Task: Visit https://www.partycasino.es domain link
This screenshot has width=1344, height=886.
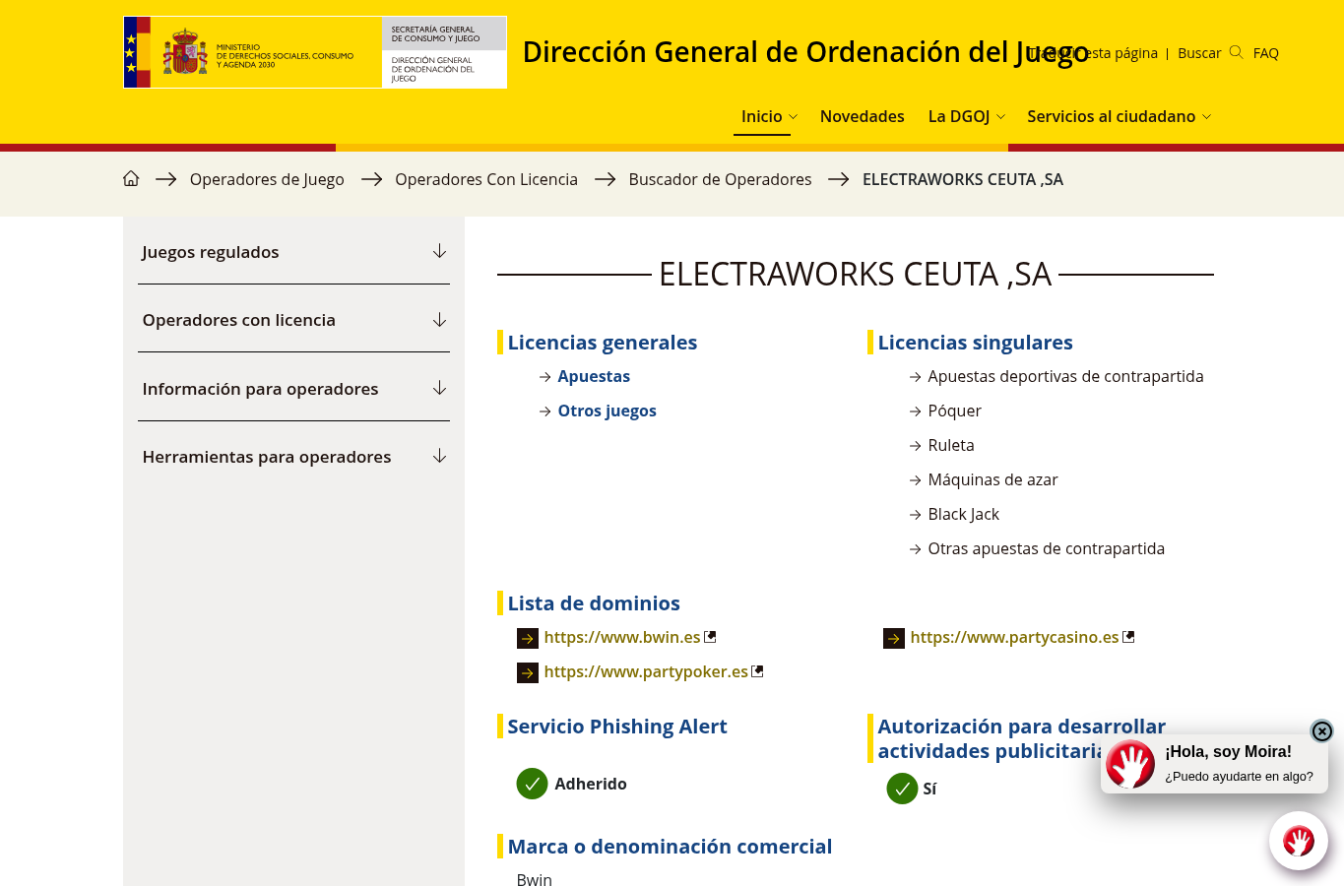Action: [1014, 637]
